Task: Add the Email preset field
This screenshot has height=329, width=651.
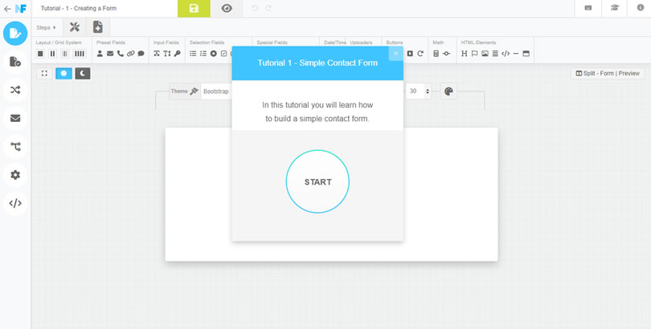Action: point(110,54)
